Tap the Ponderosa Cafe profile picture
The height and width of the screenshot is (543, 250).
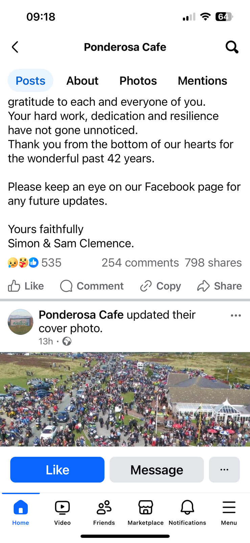click(20, 322)
